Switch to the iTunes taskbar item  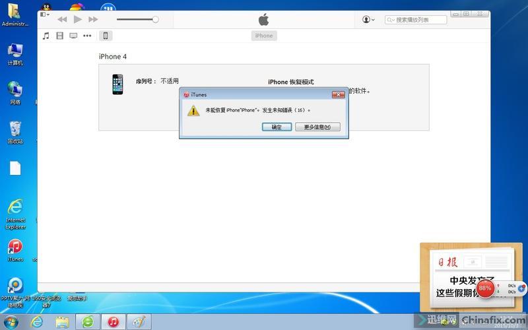(114, 322)
